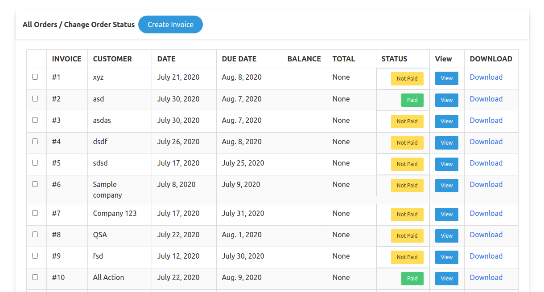This screenshot has width=544, height=292.
Task: Select Not Paid status of Company 123
Action: pos(407,215)
